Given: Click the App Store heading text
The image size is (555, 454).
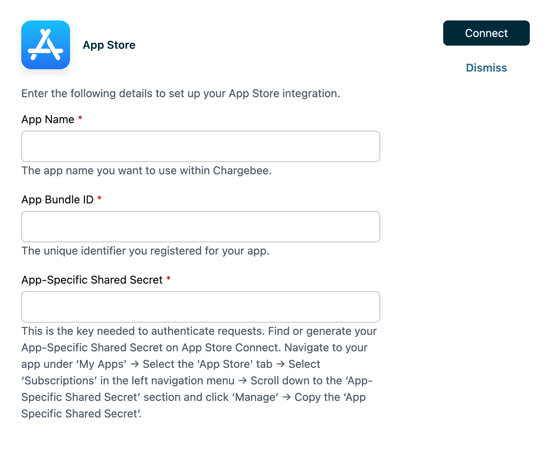Looking at the screenshot, I should pyautogui.click(x=109, y=45).
